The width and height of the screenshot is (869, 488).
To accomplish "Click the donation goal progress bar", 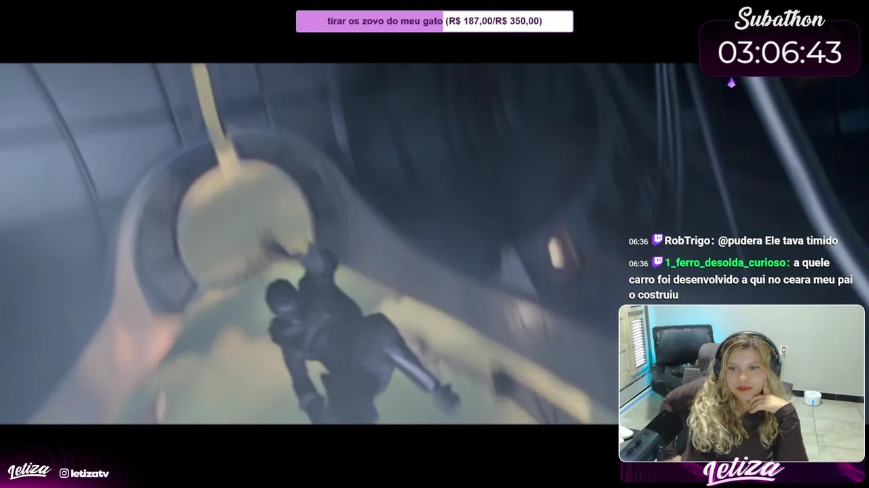I will click(x=434, y=21).
